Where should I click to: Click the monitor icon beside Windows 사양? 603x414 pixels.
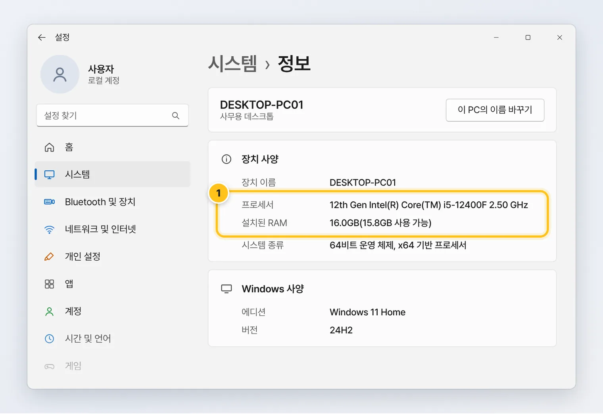pos(226,289)
